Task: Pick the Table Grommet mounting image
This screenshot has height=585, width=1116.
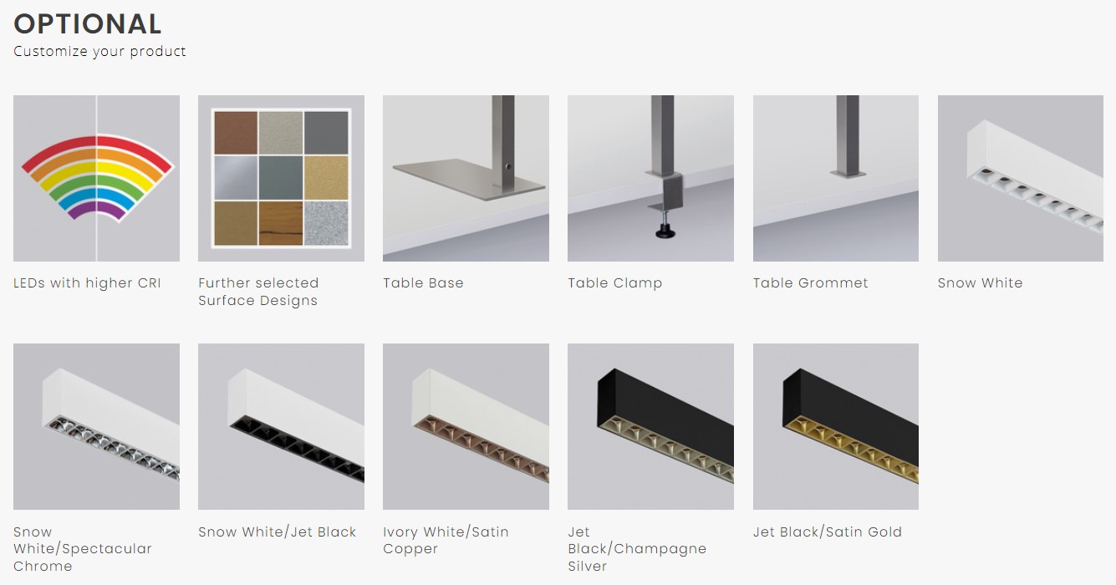Action: (836, 178)
